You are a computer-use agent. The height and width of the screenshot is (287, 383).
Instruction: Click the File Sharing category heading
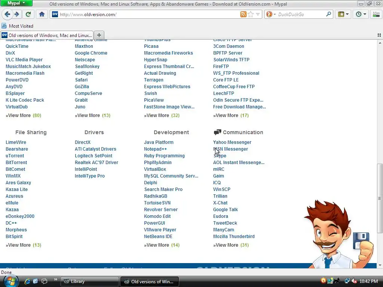point(31,132)
